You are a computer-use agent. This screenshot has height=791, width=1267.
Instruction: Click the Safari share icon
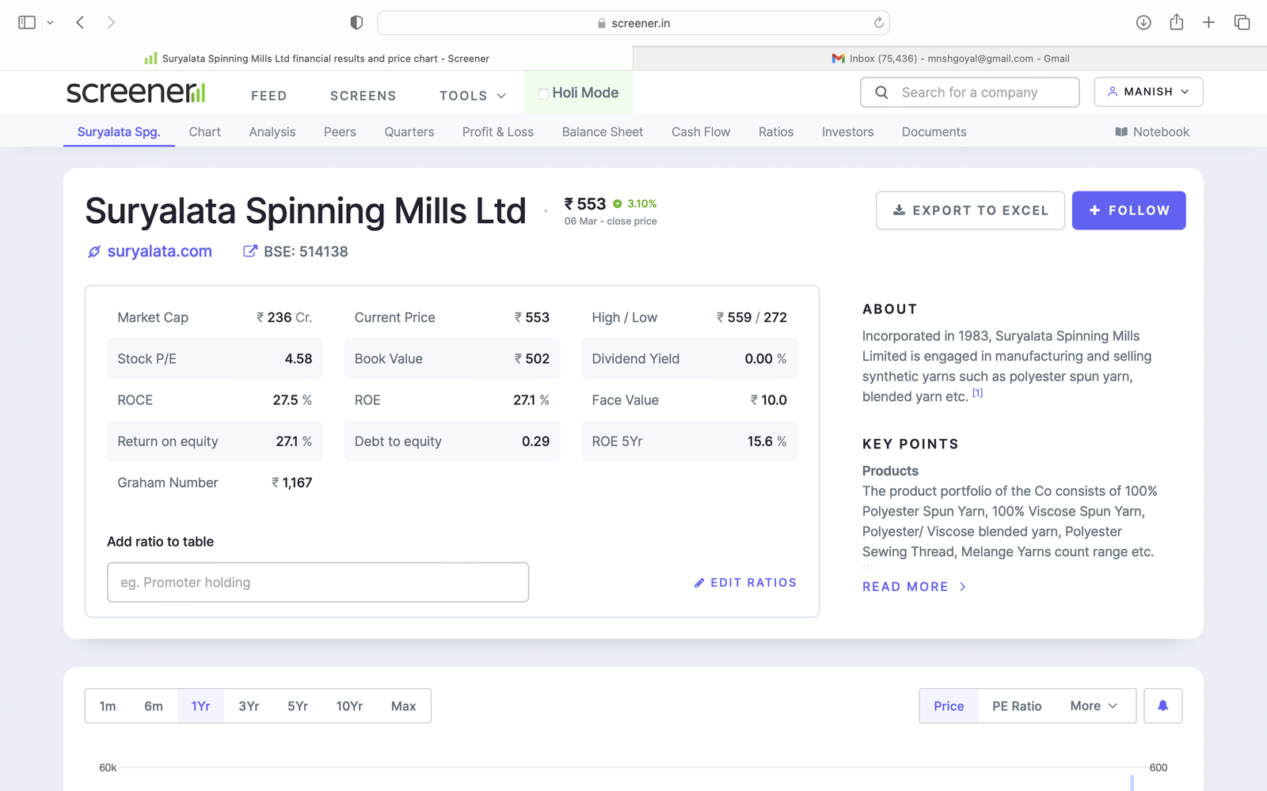1176,23
